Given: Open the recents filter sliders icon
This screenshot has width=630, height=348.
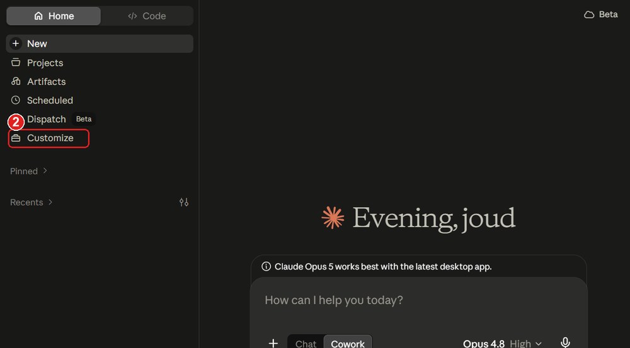Looking at the screenshot, I should click(184, 202).
